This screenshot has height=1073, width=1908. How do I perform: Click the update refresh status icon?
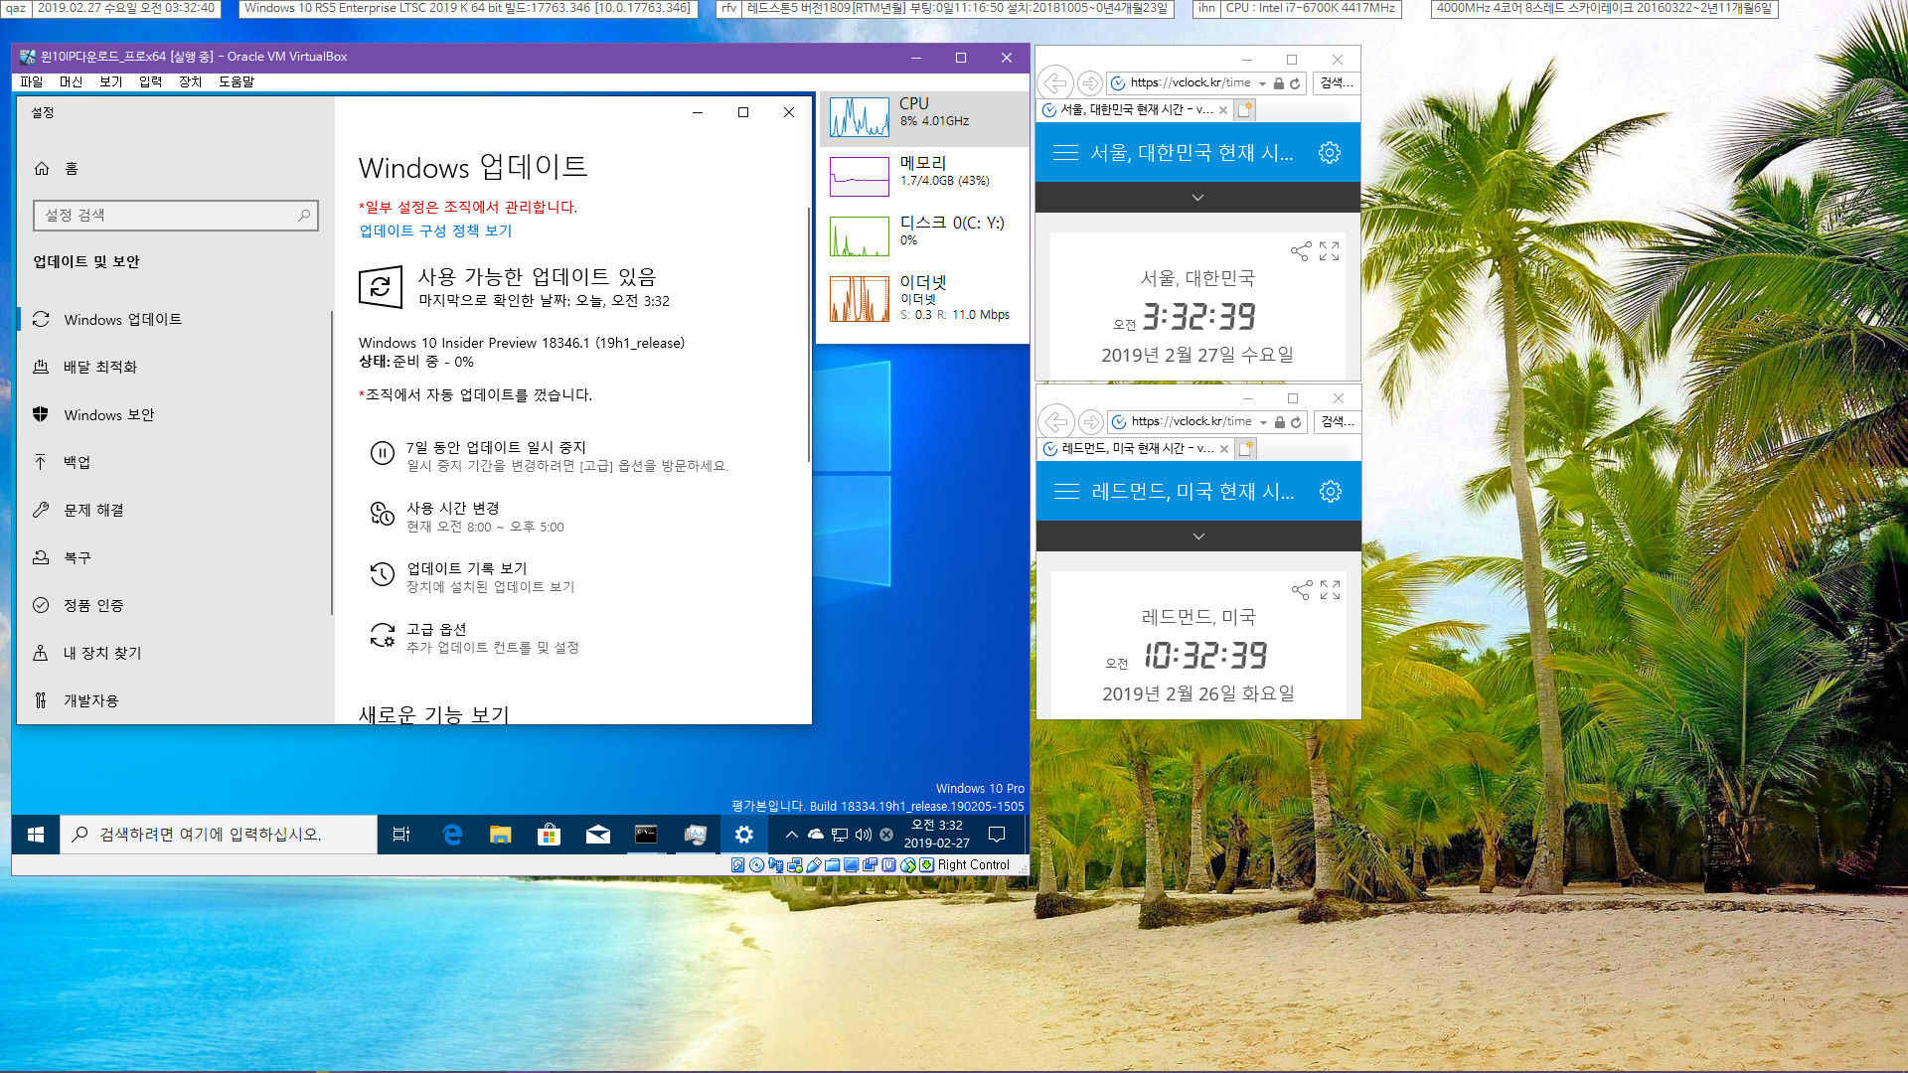[381, 287]
